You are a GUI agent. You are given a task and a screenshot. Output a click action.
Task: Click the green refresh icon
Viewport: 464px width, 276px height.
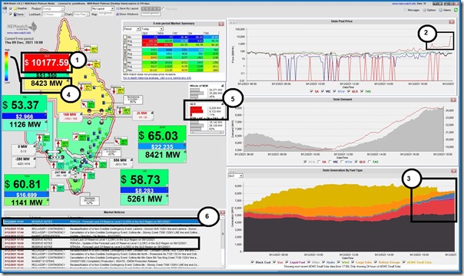coord(456,10)
